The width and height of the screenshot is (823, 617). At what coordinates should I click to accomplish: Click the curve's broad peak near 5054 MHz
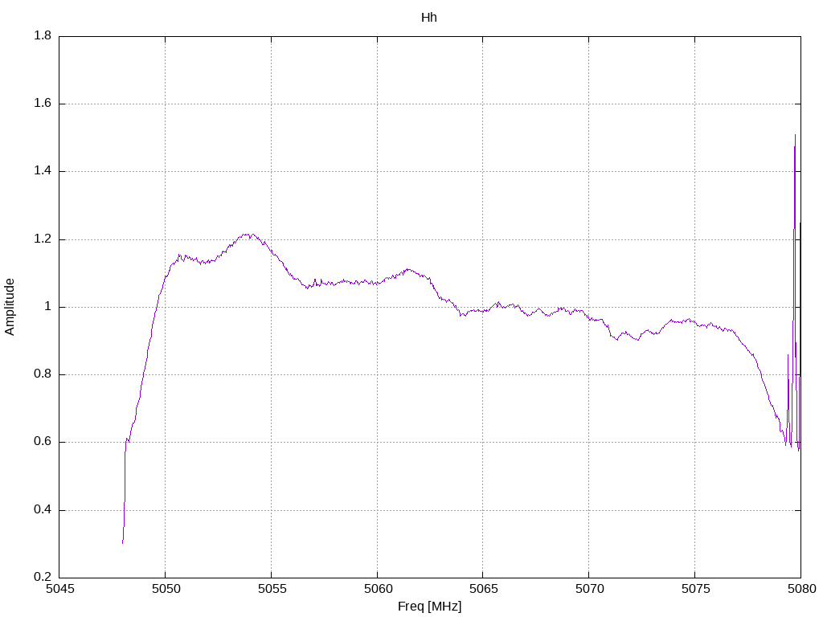[249, 235]
